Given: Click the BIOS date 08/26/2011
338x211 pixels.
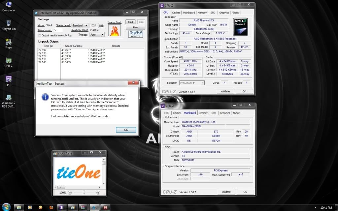Looking at the screenshot, I should 188,160.
